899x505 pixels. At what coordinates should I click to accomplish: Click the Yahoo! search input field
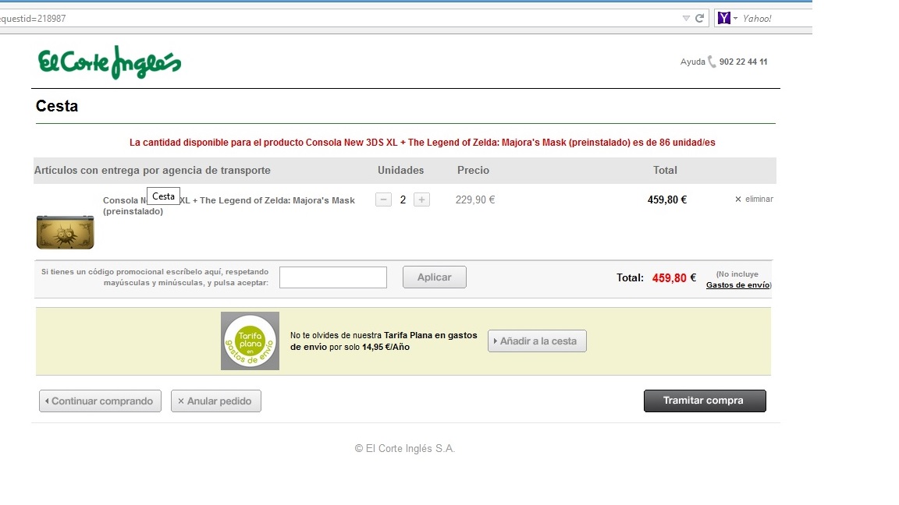point(775,19)
